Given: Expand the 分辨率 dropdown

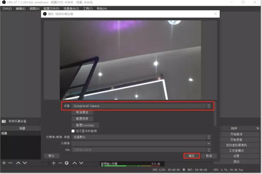Looking at the screenshot, I should pyautogui.click(x=141, y=143).
